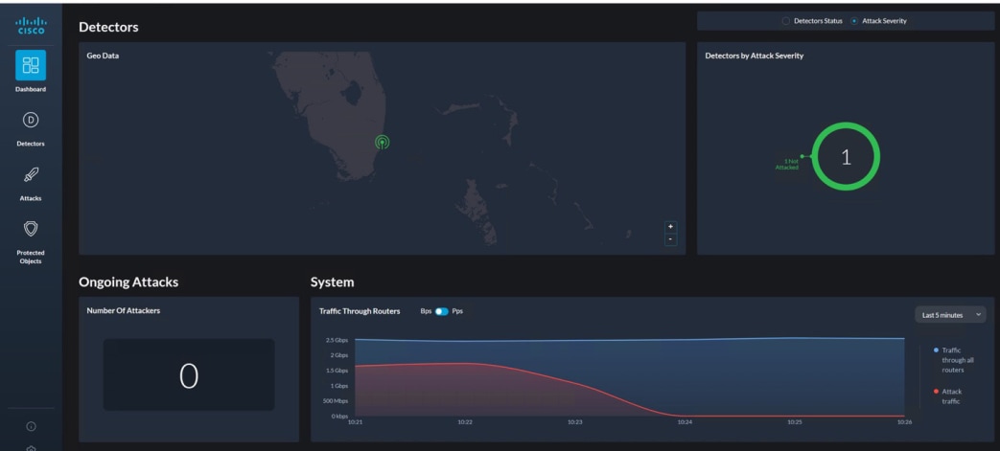Click the Geo Data panel title
This screenshot has height=451, width=1000.
pyautogui.click(x=103, y=56)
